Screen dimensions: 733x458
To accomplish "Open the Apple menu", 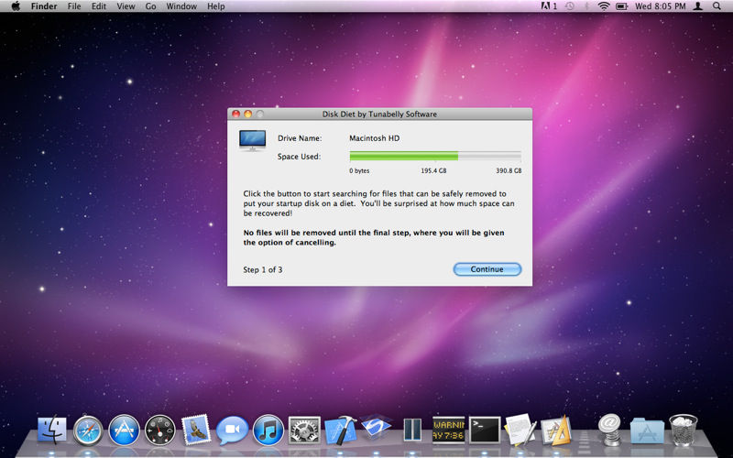I will [16, 6].
